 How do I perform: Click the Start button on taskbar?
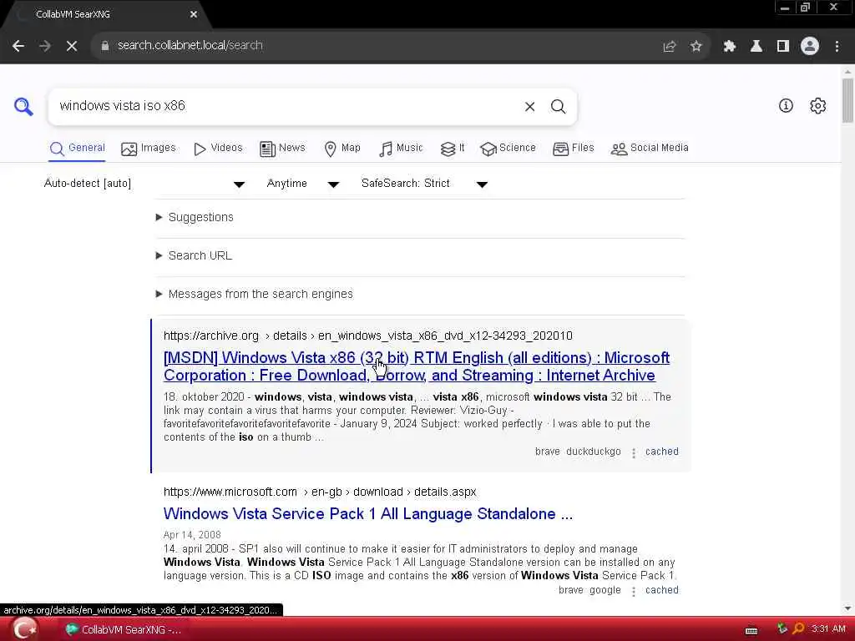coord(24,629)
